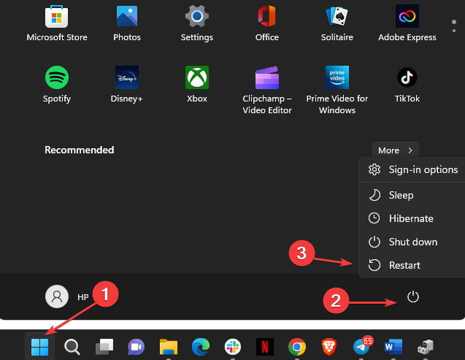Expand Recommended with the More button

pos(396,150)
